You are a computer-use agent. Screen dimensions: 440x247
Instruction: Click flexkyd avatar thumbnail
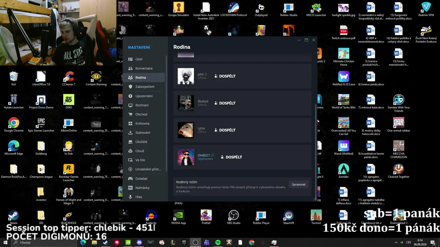186,103
